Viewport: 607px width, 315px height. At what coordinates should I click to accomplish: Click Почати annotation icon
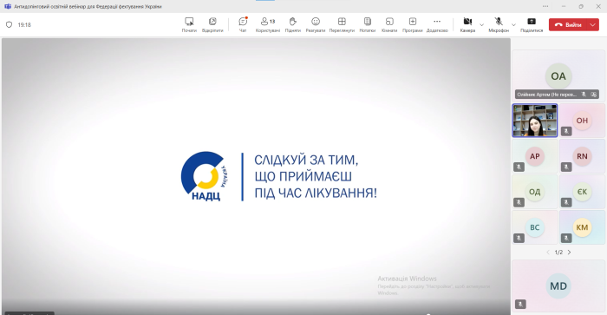(x=189, y=25)
